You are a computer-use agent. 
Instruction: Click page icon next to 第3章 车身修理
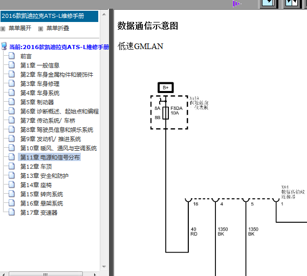point(12,83)
